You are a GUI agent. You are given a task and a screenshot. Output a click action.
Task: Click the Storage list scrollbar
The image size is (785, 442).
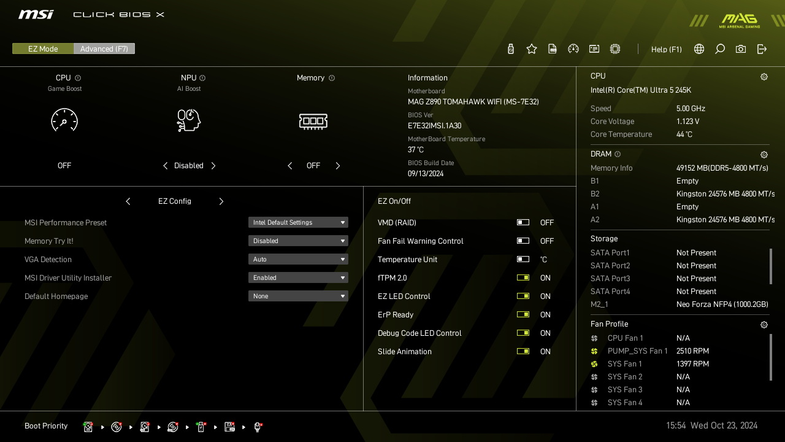click(771, 265)
